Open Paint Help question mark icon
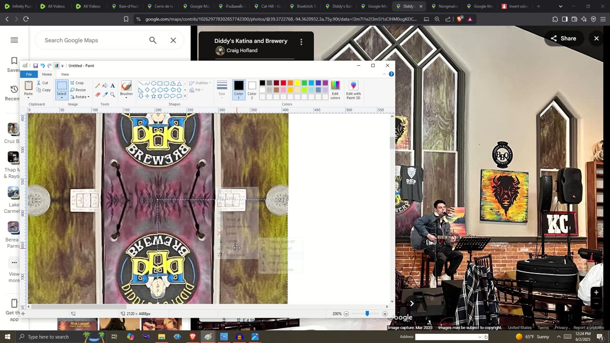Screen dimensions: 610x343 click(x=391, y=74)
